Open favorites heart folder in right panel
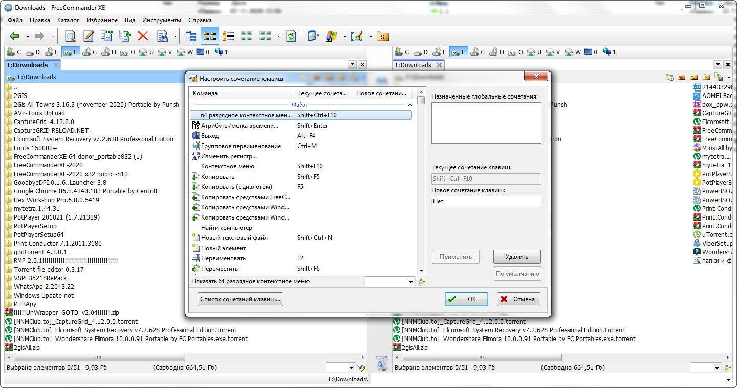The width and height of the screenshot is (737, 388). coord(681,77)
